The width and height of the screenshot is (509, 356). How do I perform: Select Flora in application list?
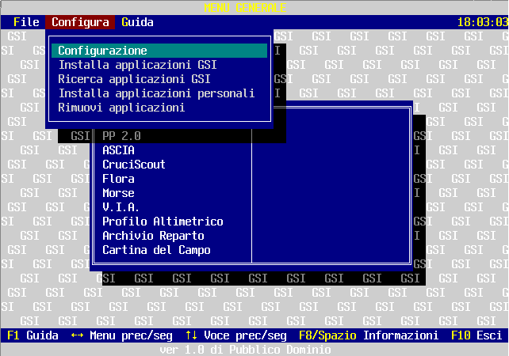(118, 179)
